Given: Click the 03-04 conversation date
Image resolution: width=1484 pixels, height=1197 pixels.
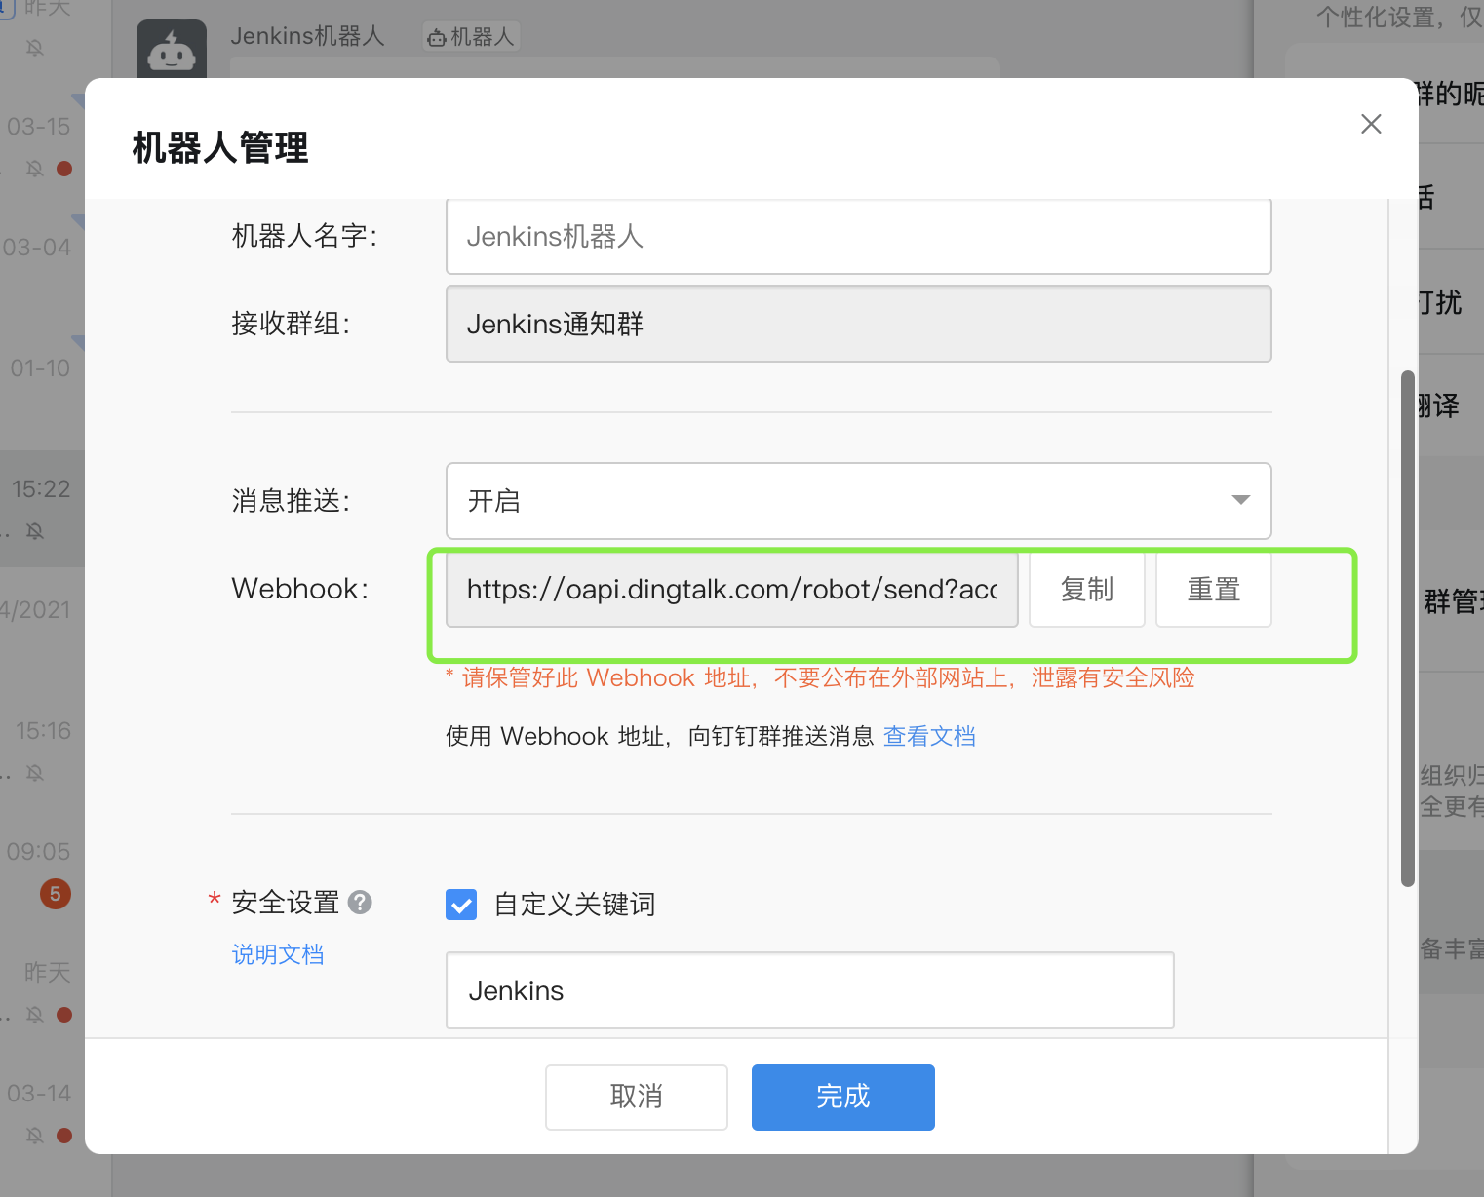Looking at the screenshot, I should tap(37, 247).
